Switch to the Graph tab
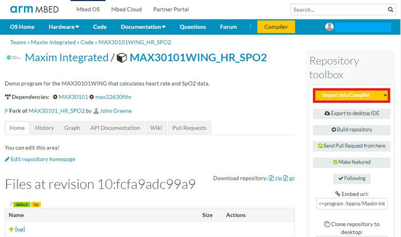The image size is (401, 237). (x=72, y=128)
